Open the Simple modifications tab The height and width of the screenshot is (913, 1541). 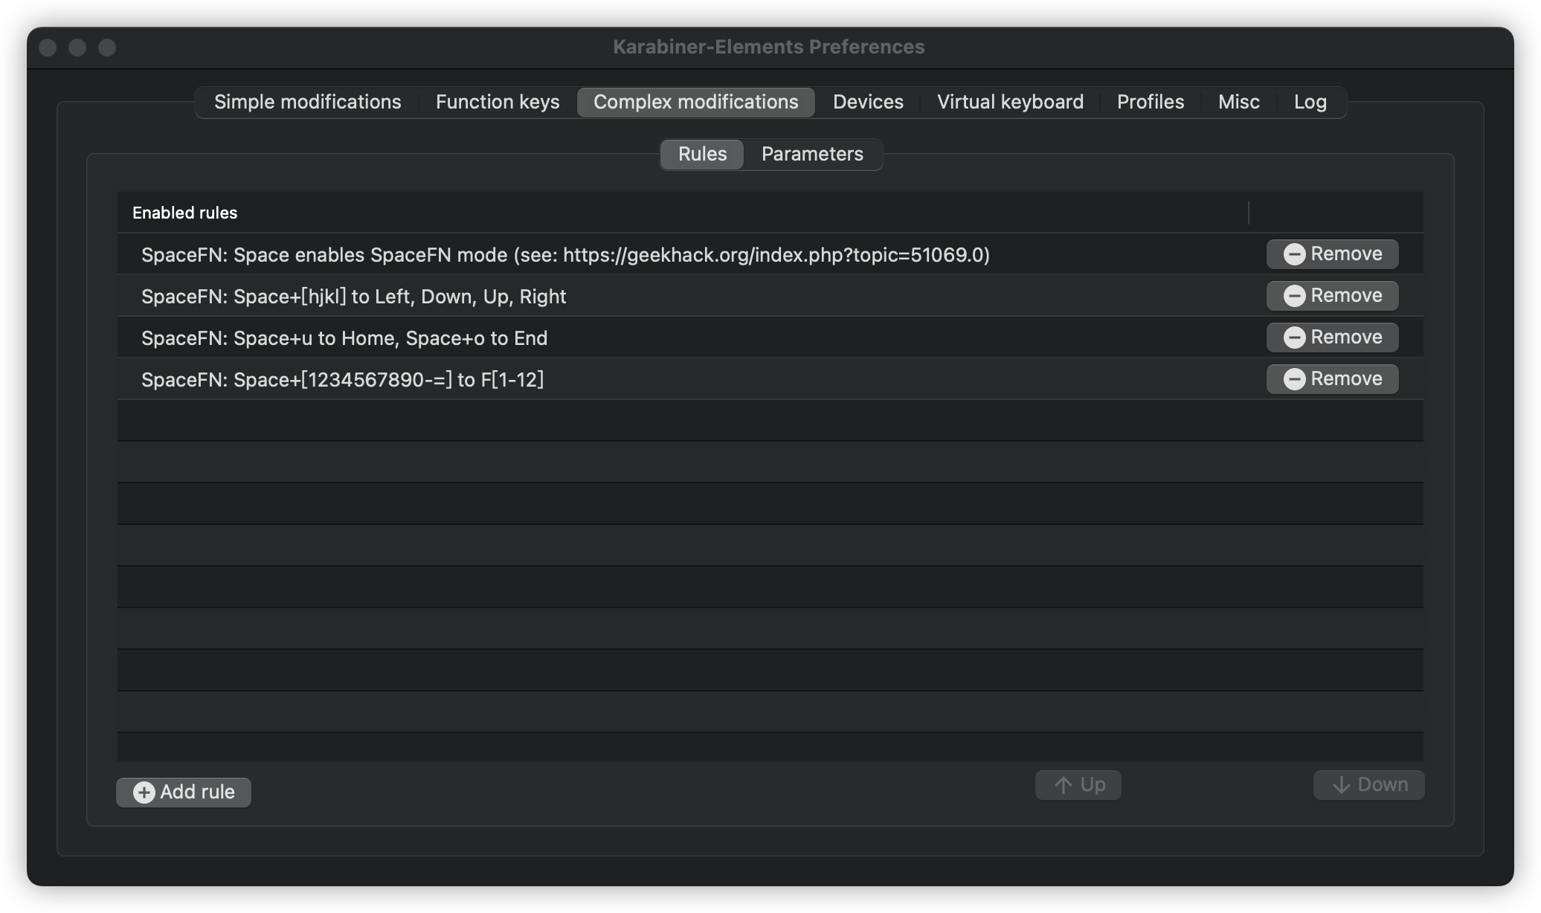(x=307, y=102)
